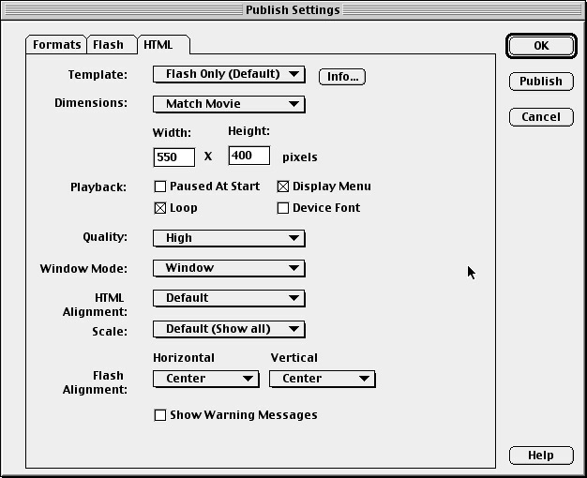587x478 pixels.
Task: Open the Scale dropdown
Action: pos(229,329)
